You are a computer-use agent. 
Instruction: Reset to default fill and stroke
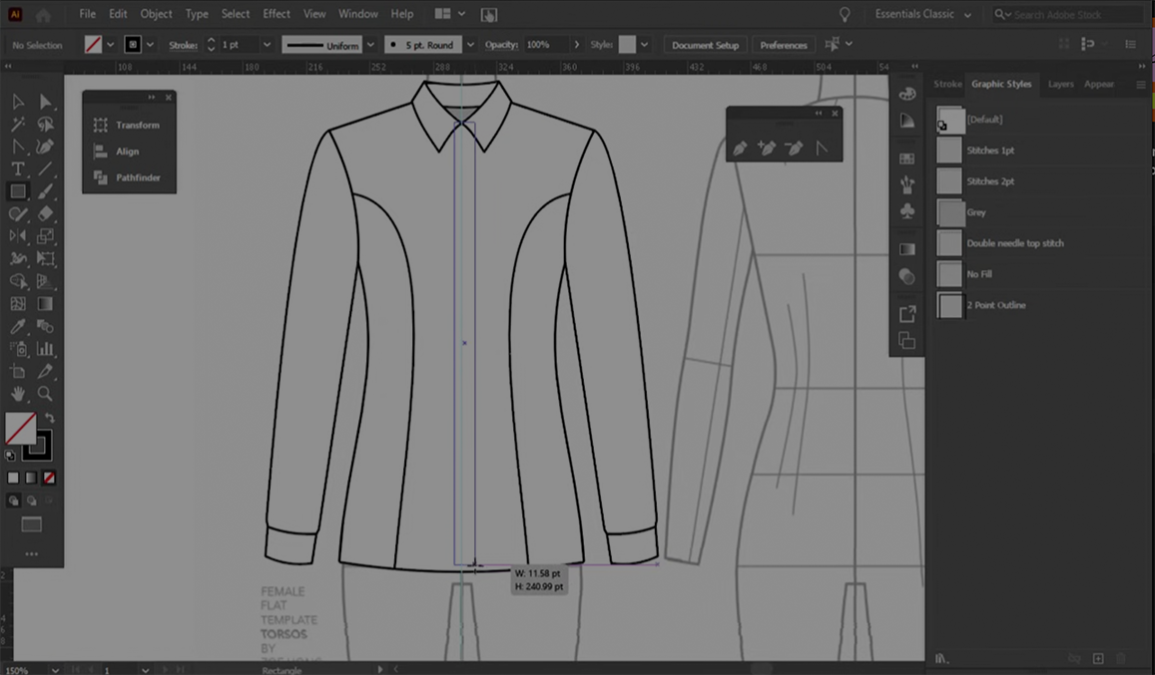tap(10, 456)
